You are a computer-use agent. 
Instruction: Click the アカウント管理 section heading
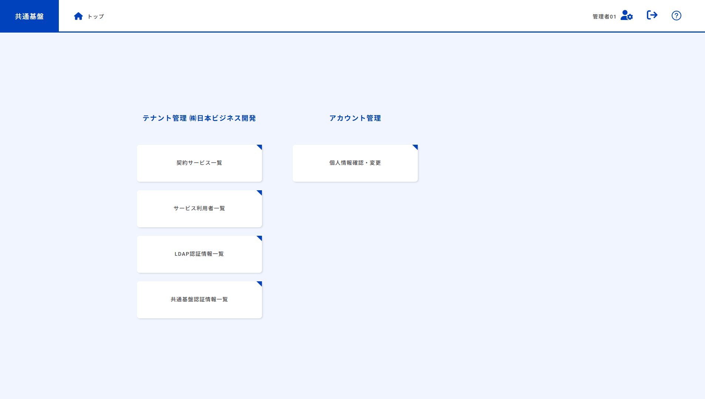tap(355, 118)
